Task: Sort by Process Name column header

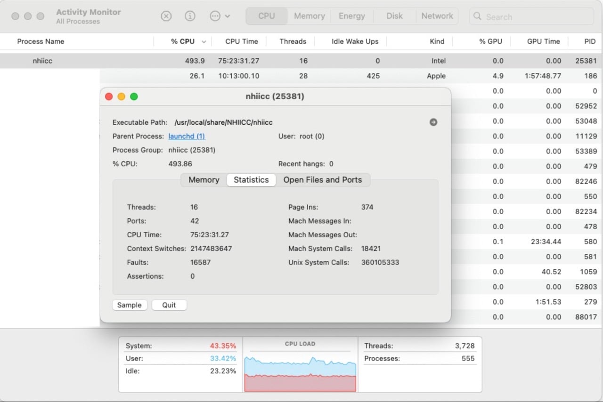Action: [x=41, y=41]
